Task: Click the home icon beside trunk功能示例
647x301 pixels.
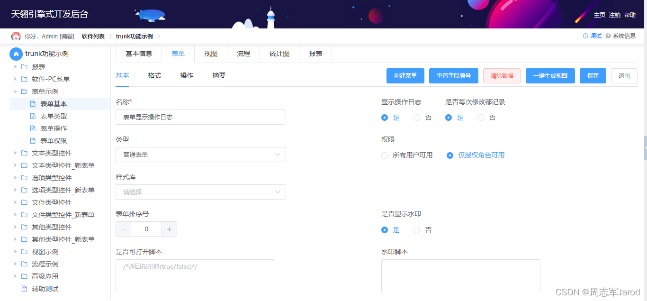Action: point(16,54)
